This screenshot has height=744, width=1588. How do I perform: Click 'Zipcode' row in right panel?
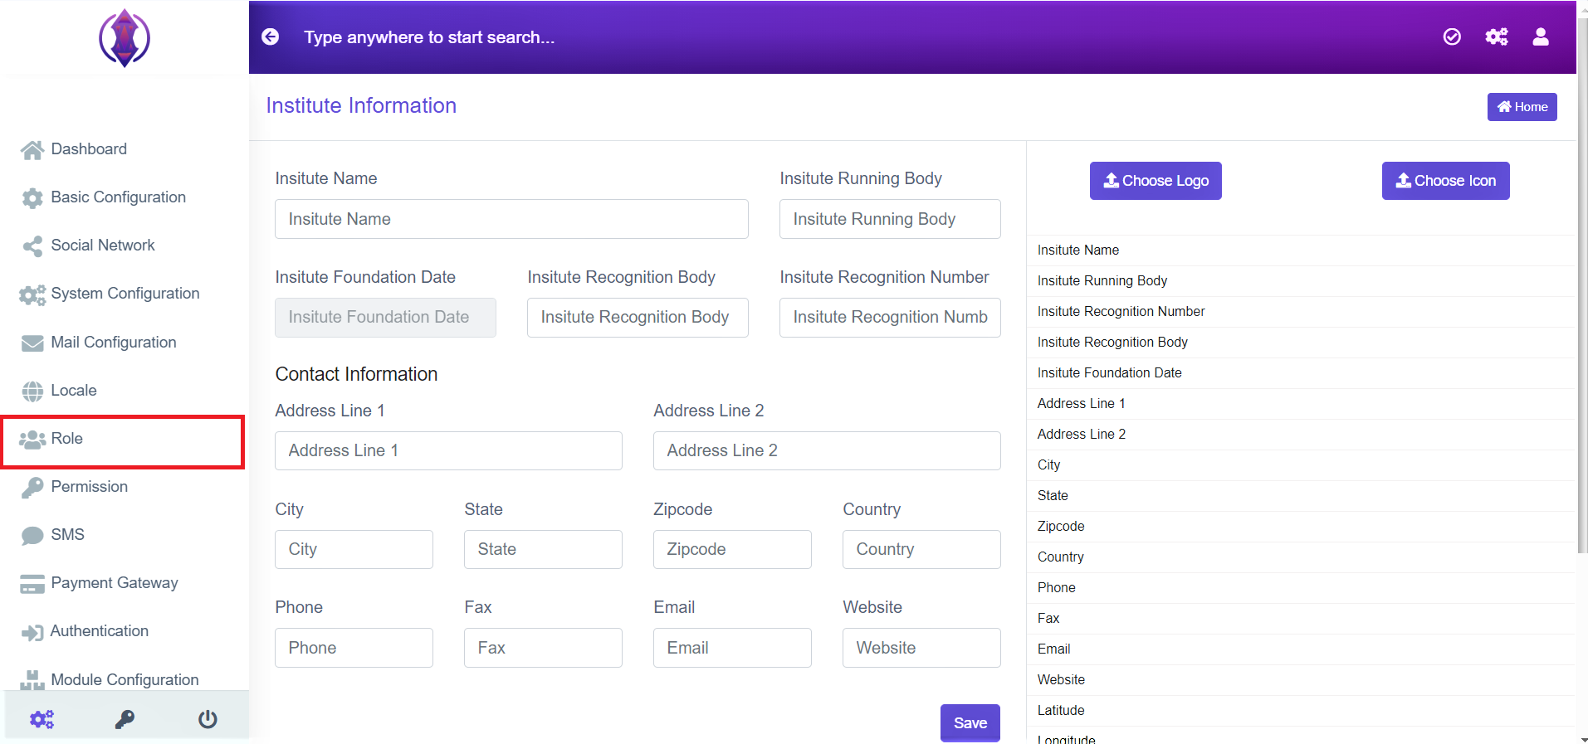tap(1301, 527)
